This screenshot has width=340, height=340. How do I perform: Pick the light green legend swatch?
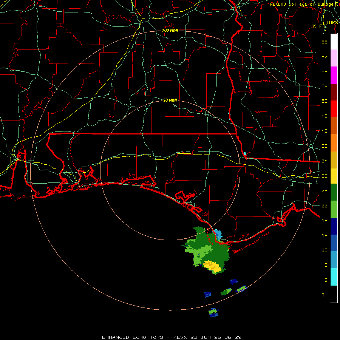pyautogui.click(x=334, y=209)
